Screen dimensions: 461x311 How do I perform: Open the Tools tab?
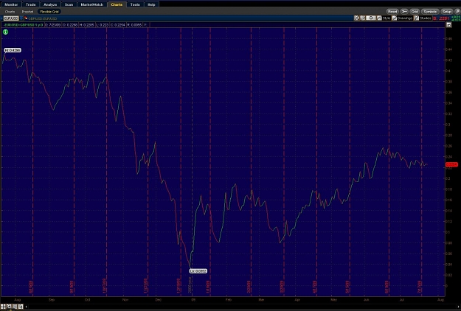[135, 4]
